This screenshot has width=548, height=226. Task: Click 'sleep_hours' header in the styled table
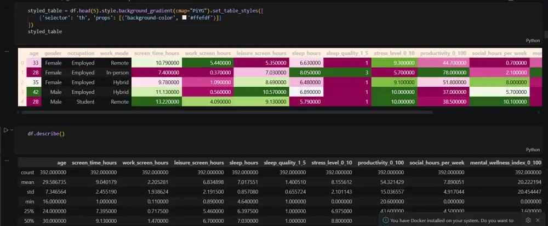point(306,53)
